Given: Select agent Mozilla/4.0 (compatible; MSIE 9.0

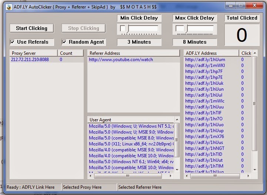Looking at the screenshot, I should [x=131, y=150].
